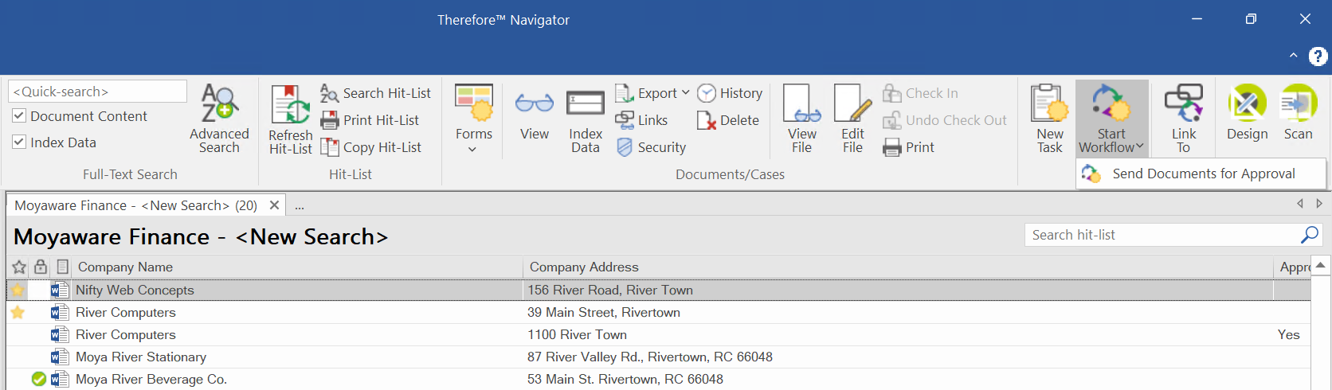Screen dimensions: 1332x390
Task: Open document Security settings
Action: 651,147
